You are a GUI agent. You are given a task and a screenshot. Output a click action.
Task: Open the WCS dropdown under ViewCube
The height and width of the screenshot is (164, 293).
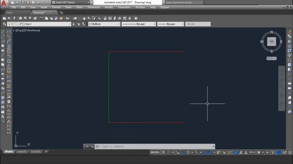[x=271, y=58]
